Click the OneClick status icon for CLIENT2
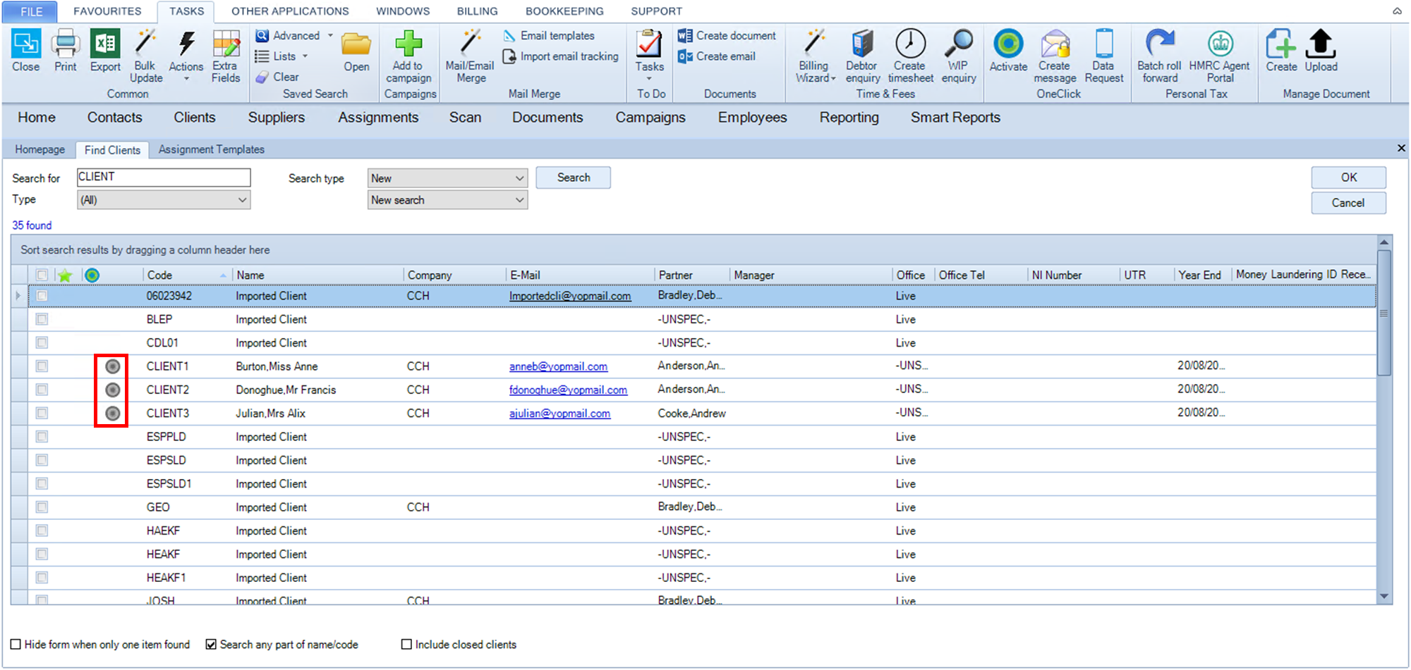 point(112,390)
